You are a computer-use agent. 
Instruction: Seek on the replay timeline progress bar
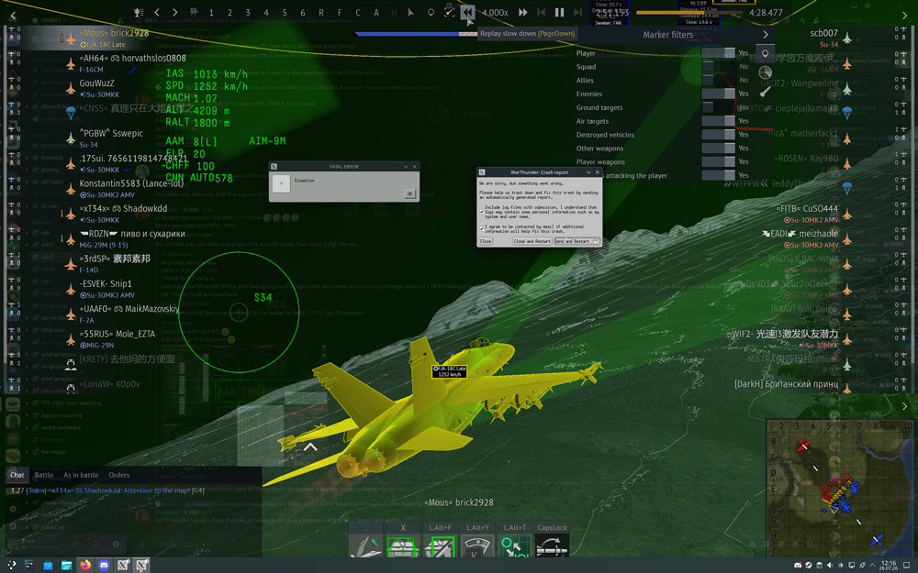tap(689, 12)
